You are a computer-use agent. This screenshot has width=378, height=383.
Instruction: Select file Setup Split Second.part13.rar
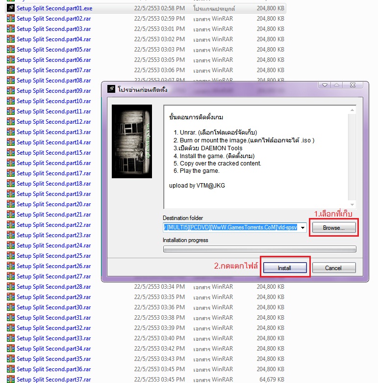point(53,132)
